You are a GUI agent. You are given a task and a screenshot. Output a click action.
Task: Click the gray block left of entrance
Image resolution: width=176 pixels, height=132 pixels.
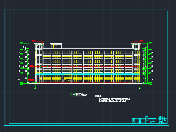pos(63,81)
